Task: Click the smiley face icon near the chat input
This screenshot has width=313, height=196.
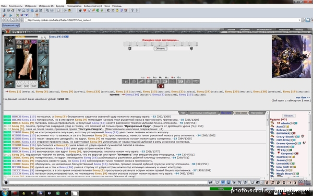Action: coord(252,182)
